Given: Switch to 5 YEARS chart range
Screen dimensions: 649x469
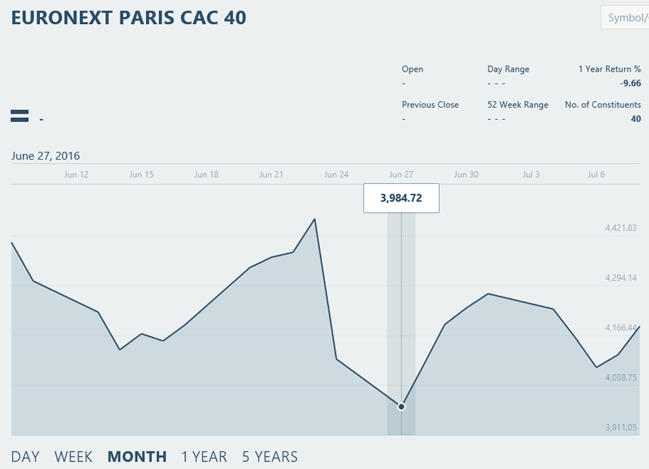Looking at the screenshot, I should click(x=270, y=457).
